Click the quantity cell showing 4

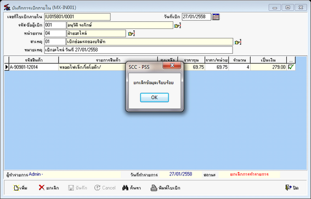[x=239, y=67]
